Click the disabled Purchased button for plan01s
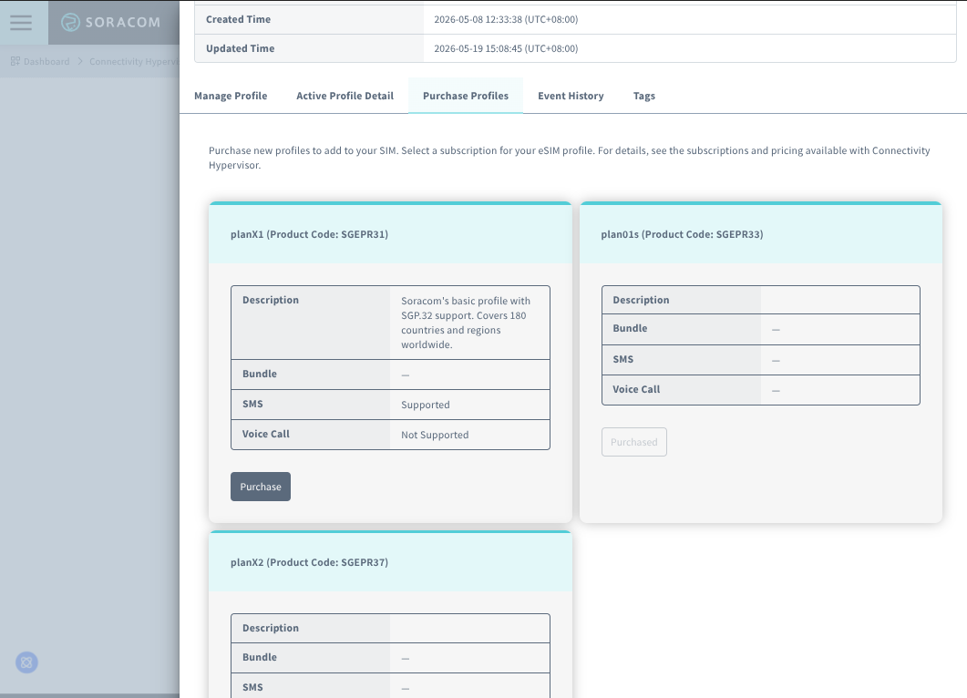The image size is (967, 698). (634, 442)
